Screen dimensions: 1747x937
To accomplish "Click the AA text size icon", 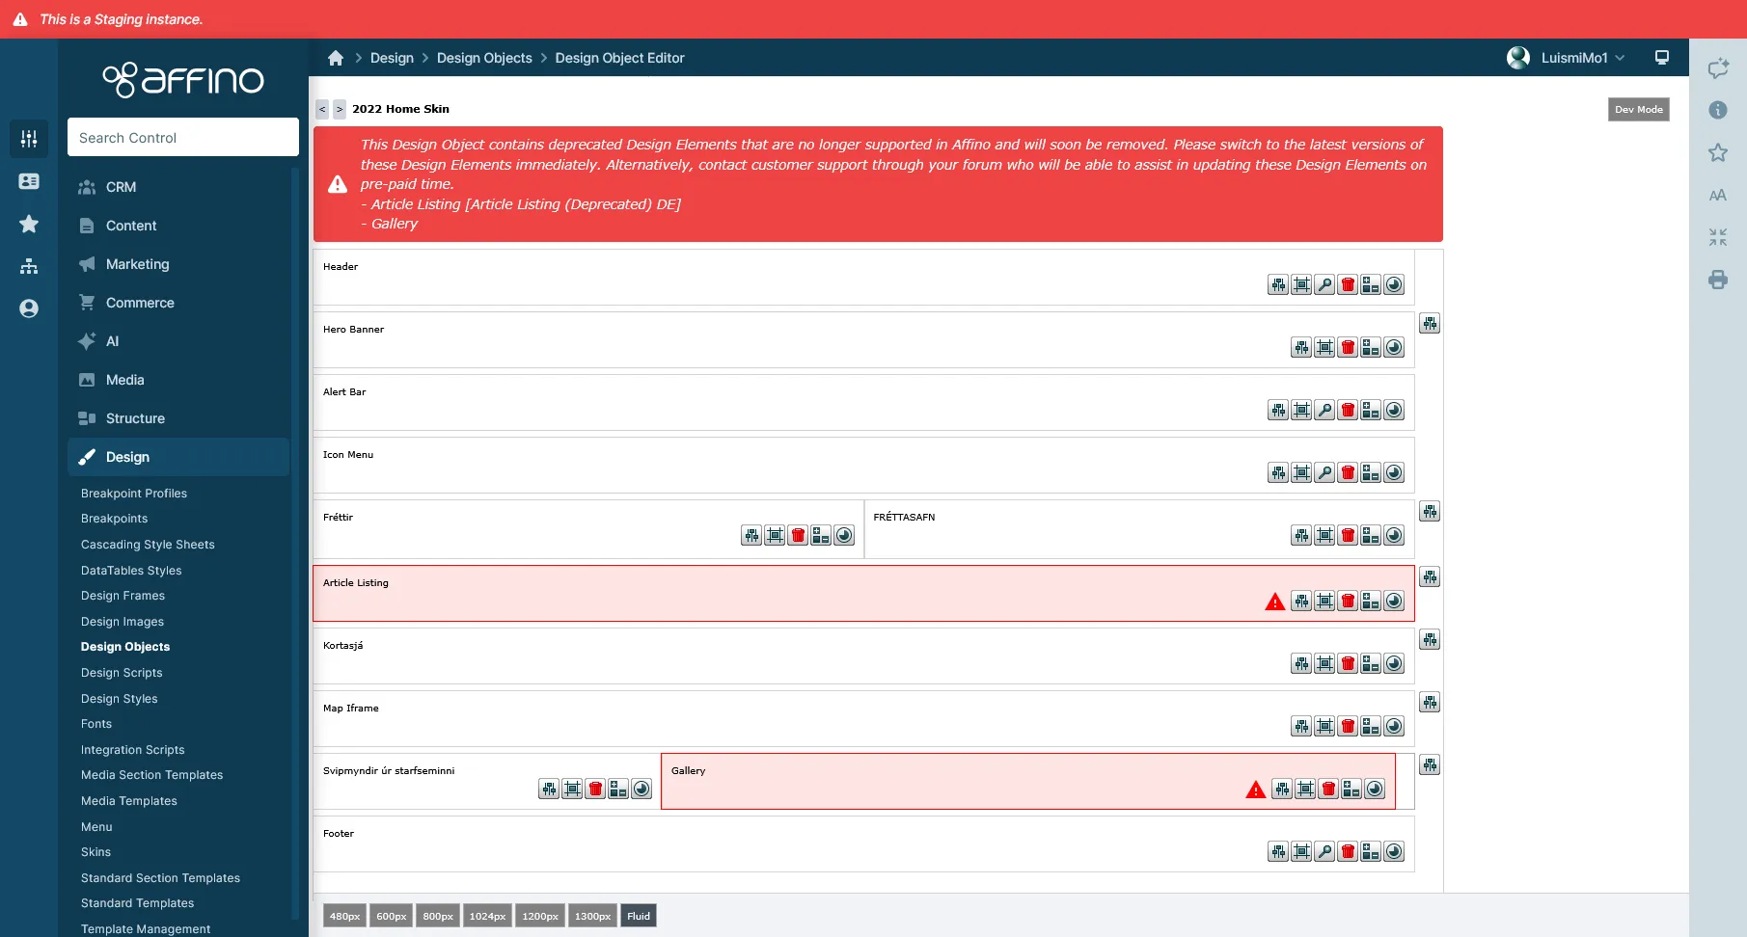I will pos(1718,195).
